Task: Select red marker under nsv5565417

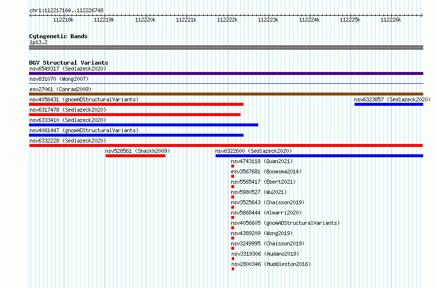Action: coord(233,187)
